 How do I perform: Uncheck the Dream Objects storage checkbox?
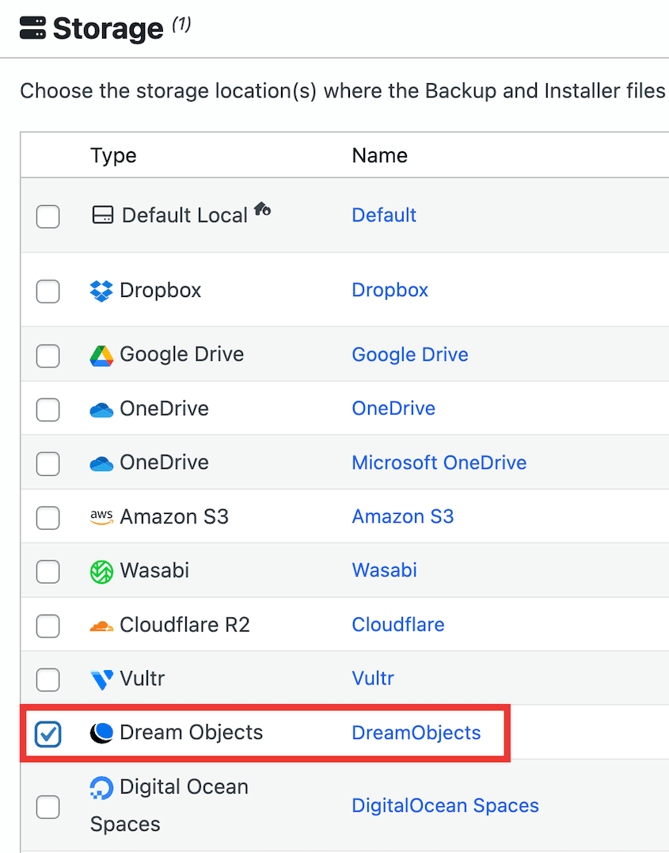(x=48, y=733)
